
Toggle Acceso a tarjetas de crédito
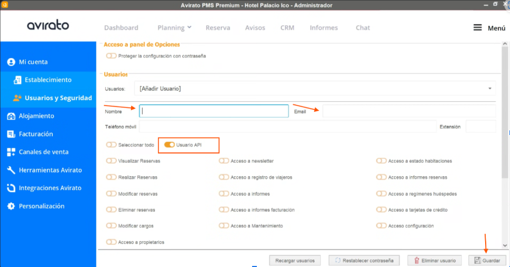[381, 210]
